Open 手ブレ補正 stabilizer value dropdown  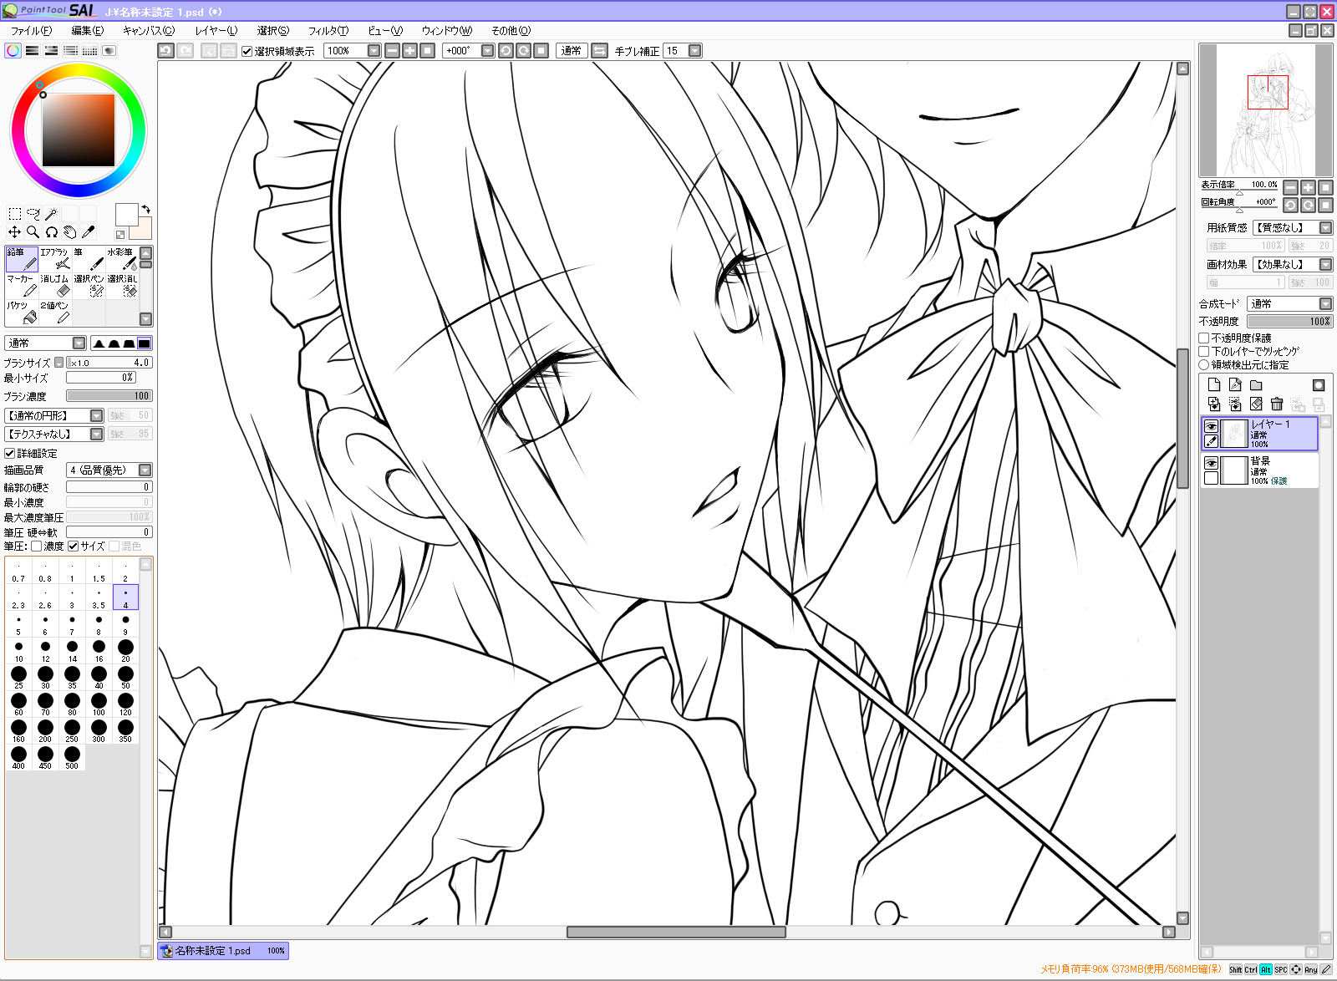coord(694,51)
